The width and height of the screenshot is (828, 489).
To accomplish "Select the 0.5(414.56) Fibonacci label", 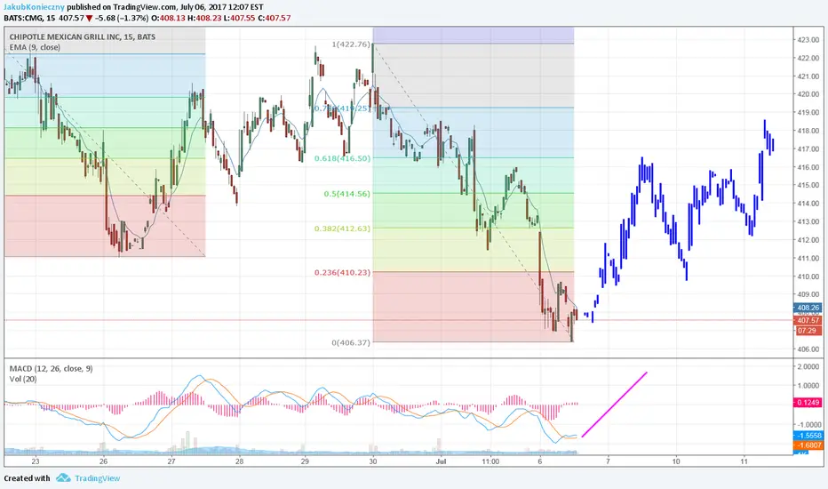I will (347, 194).
